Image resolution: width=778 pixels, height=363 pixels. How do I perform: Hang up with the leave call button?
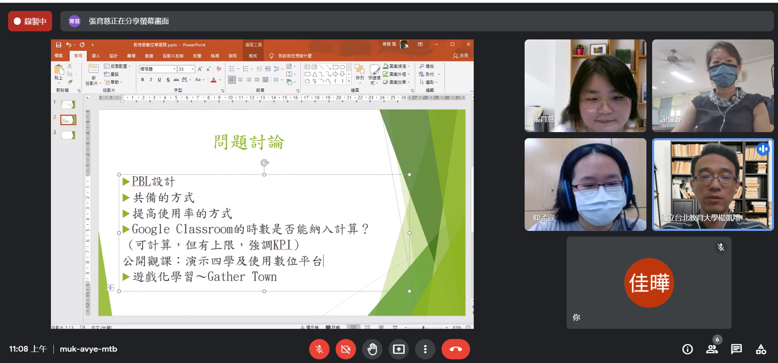point(455,349)
